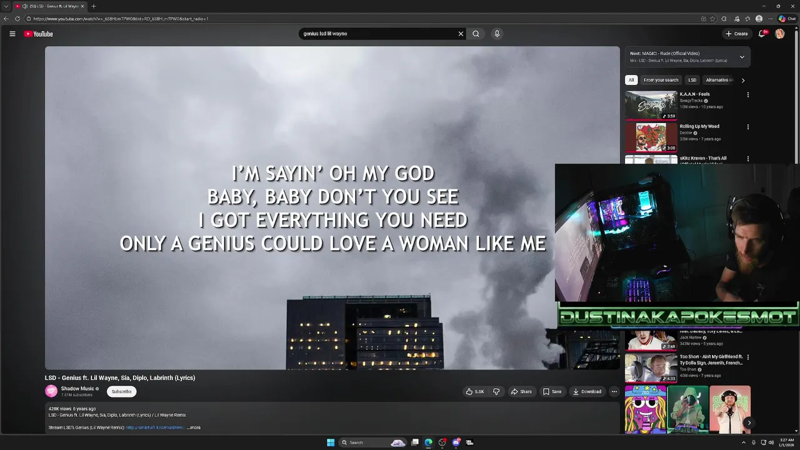Open the YouTube account avatar menu
The width and height of the screenshot is (800, 450).
pos(779,34)
